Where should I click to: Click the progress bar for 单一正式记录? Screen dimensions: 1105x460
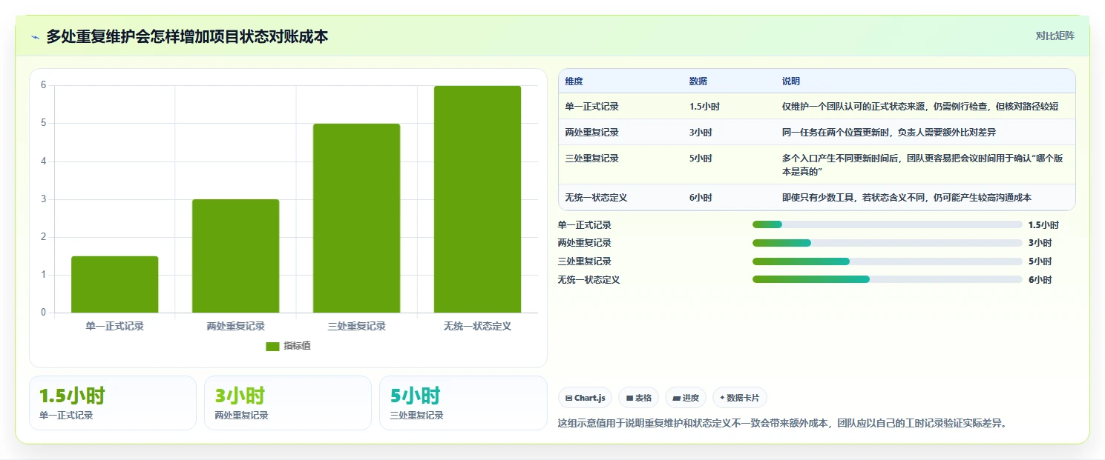[887, 224]
